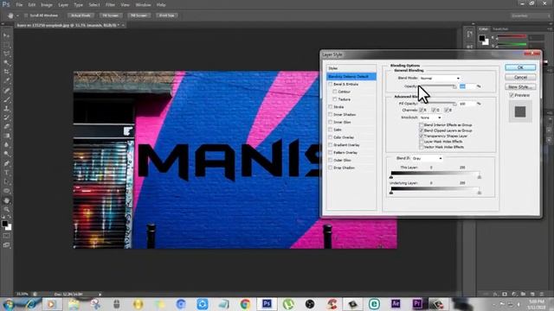
Task: Open tool preset picker arrow in options bar
Action: click(17, 16)
